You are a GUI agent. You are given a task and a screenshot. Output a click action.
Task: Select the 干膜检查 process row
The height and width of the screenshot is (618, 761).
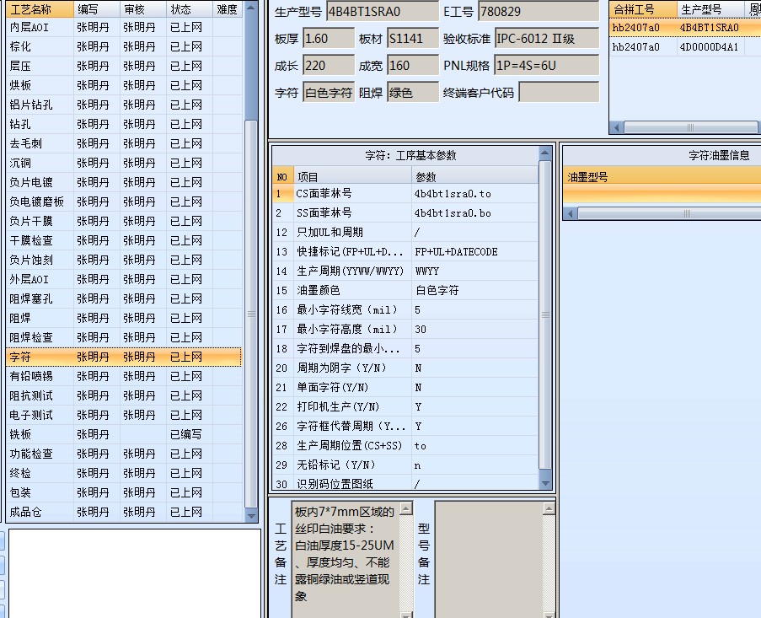pyautogui.click(x=124, y=241)
